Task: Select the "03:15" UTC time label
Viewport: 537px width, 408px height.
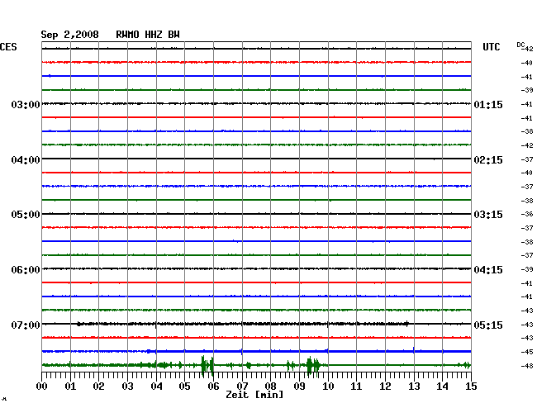Action: point(488,215)
